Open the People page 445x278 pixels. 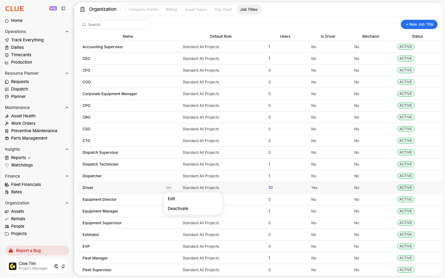coord(18,226)
